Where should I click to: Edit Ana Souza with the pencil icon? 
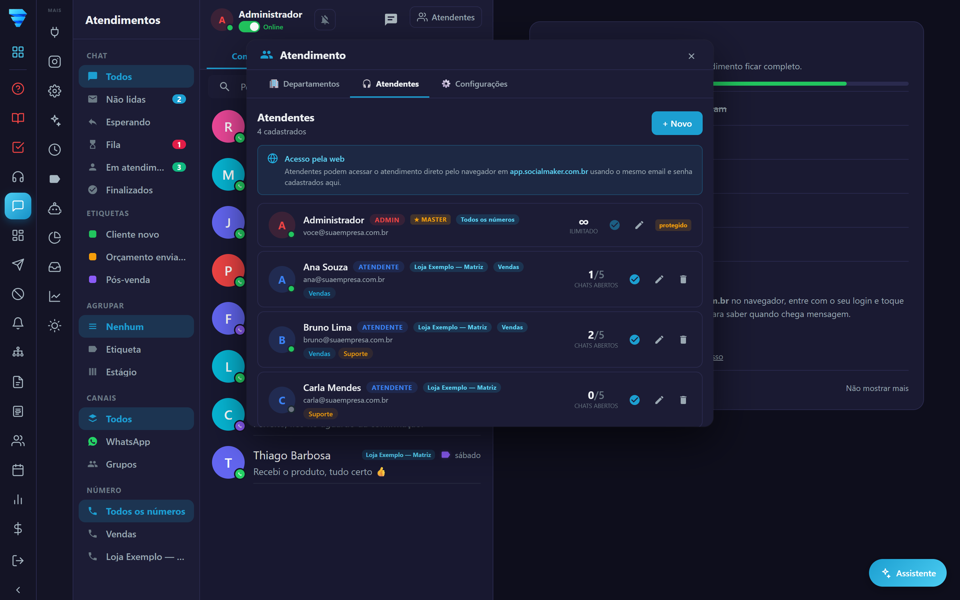(x=659, y=279)
